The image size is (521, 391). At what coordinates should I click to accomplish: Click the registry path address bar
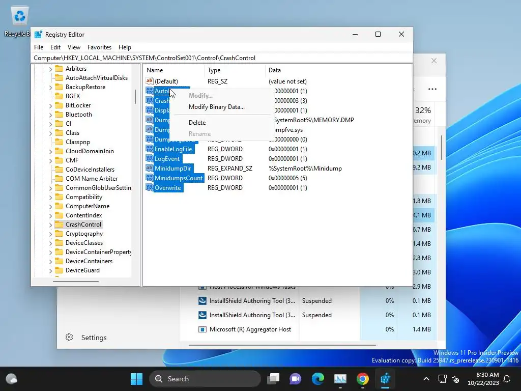[x=222, y=58]
